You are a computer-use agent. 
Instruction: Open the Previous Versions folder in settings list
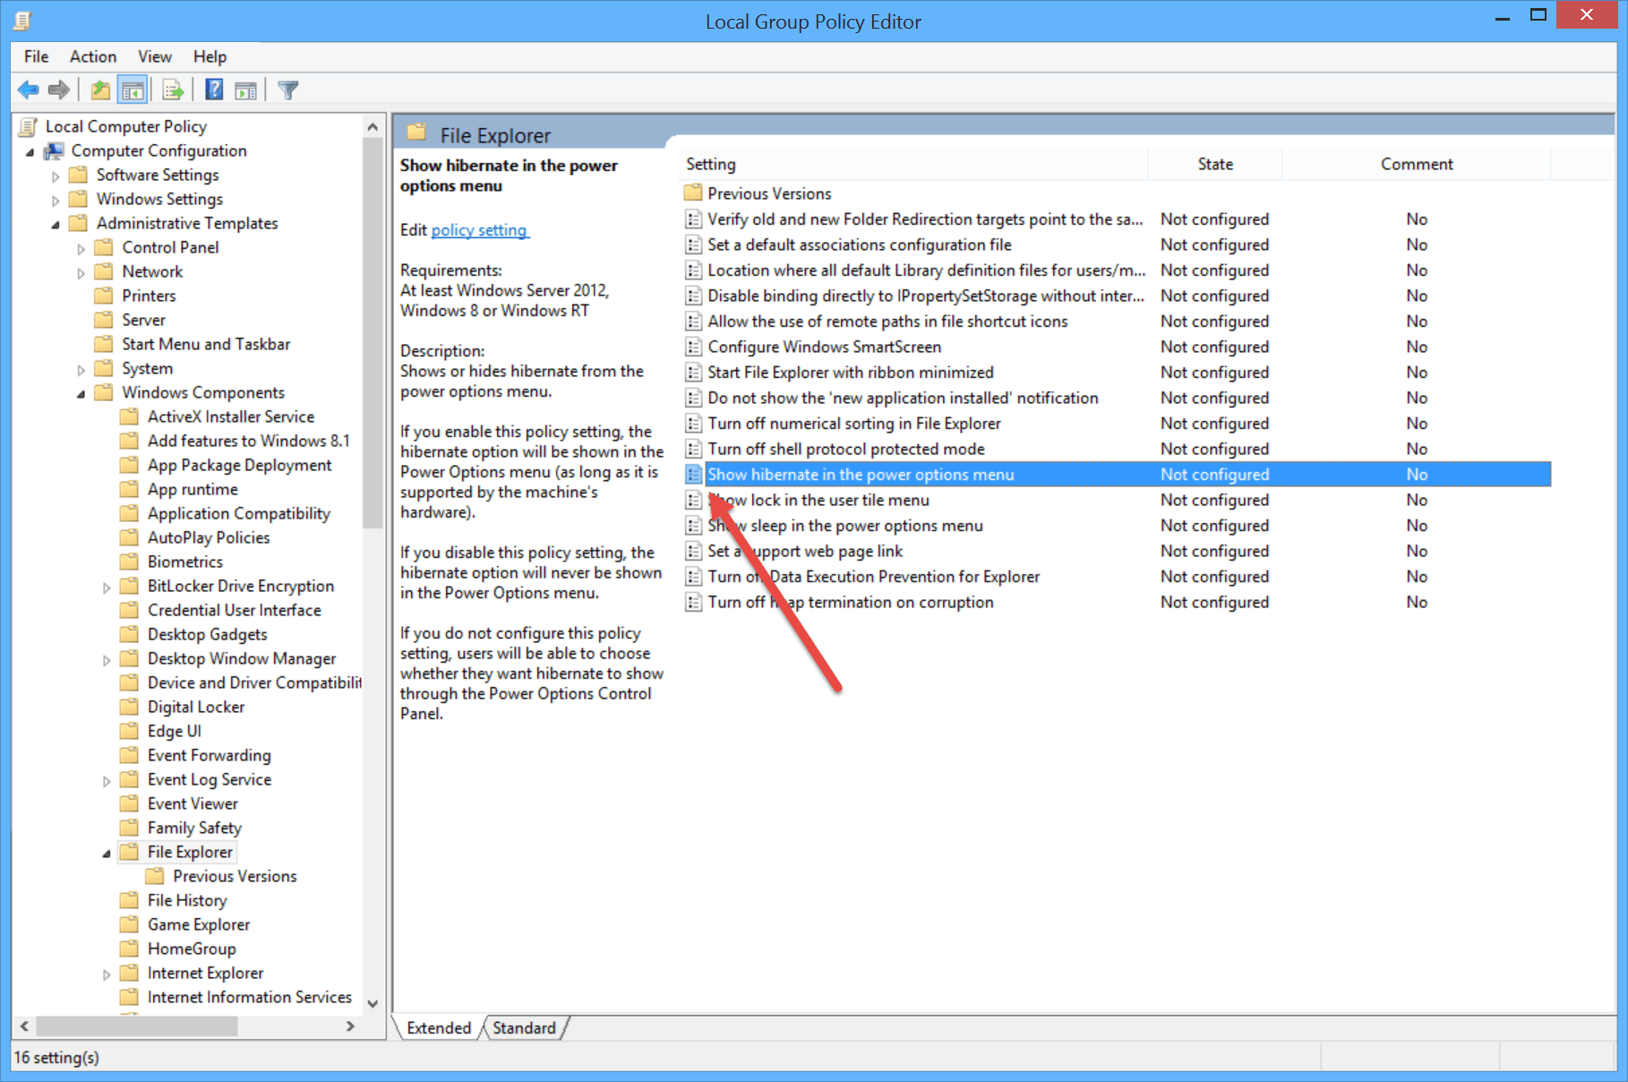[768, 193]
